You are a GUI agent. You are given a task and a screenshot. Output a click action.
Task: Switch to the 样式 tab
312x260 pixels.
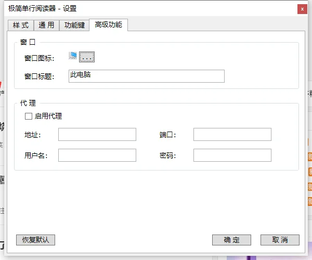pyautogui.click(x=21, y=25)
